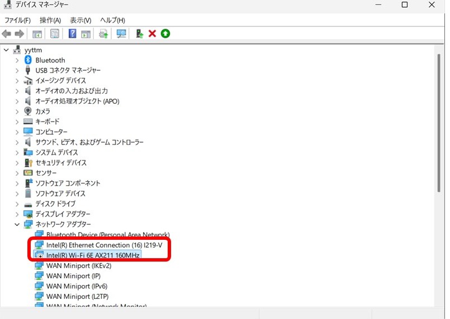Expand the カメラ category chevron
Screen dimensions: 450x319
[x=17, y=112]
